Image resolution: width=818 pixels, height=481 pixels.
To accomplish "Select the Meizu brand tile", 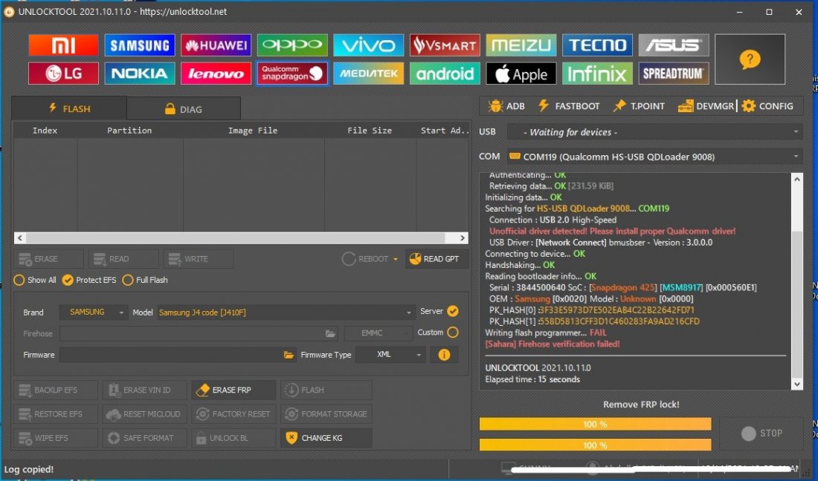I will [x=521, y=45].
